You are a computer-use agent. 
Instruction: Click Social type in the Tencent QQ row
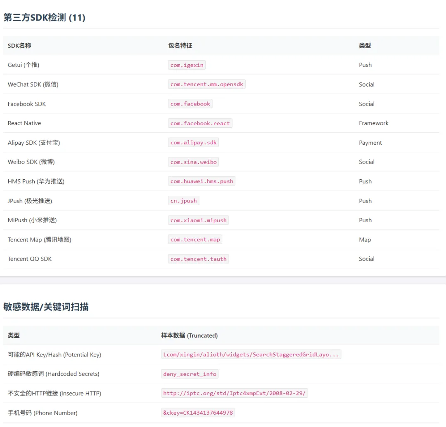[x=367, y=259]
